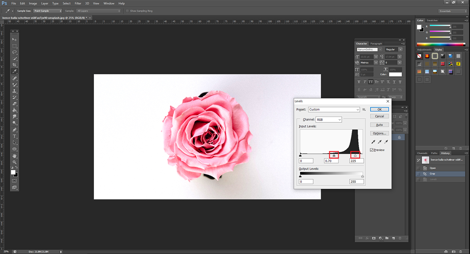Open the Sample Size dropdown

point(48,11)
